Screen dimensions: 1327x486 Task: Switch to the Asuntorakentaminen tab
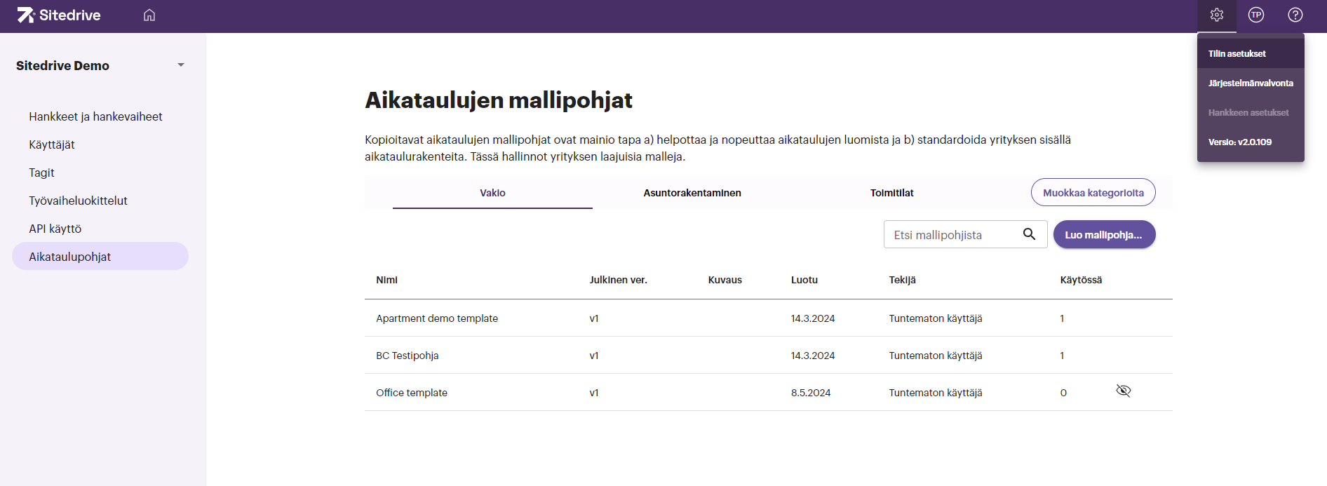pos(692,193)
